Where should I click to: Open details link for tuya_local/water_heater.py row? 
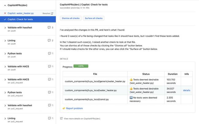coord(187,91)
